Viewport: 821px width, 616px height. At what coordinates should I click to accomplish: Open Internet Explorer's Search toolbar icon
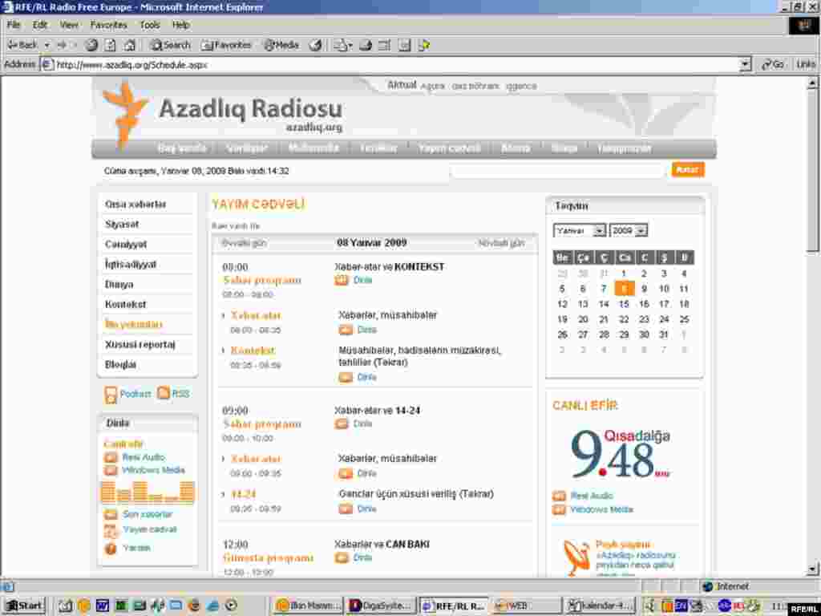click(169, 45)
